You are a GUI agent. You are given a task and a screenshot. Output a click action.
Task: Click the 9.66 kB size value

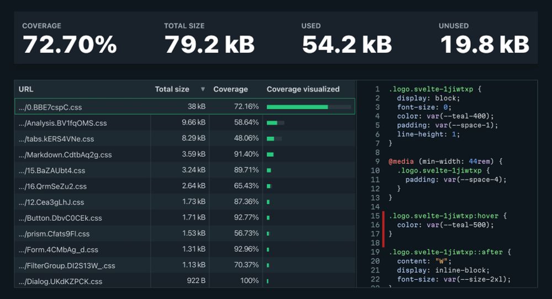pos(194,122)
